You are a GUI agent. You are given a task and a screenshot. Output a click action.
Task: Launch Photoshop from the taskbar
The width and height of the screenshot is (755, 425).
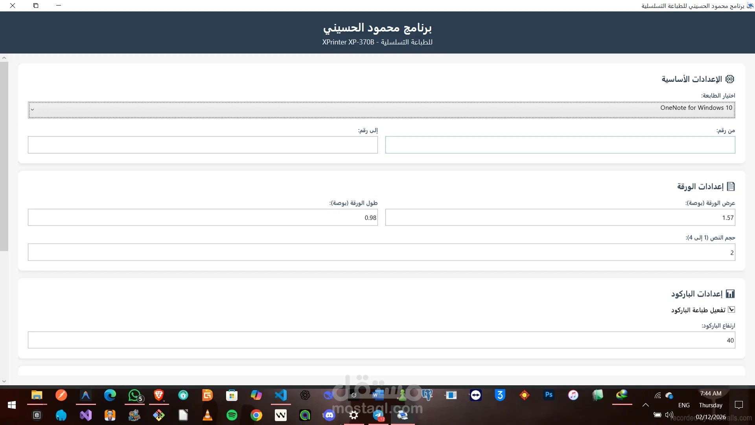549,395
